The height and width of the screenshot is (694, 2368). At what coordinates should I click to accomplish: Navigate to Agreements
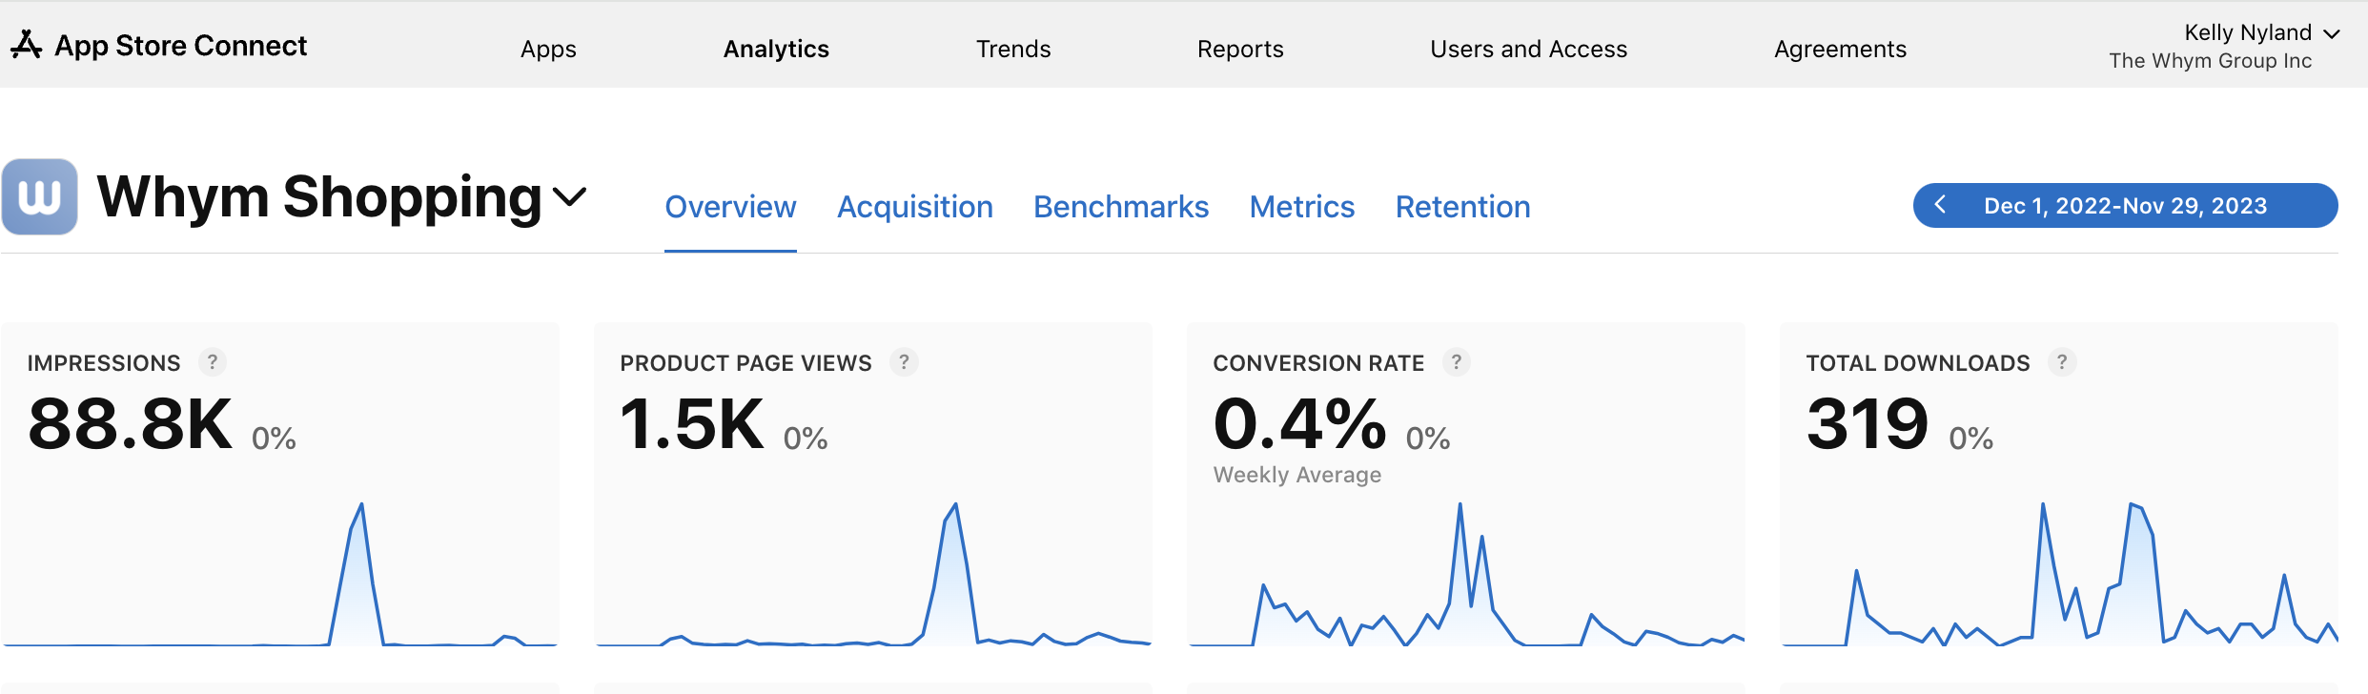(1840, 49)
